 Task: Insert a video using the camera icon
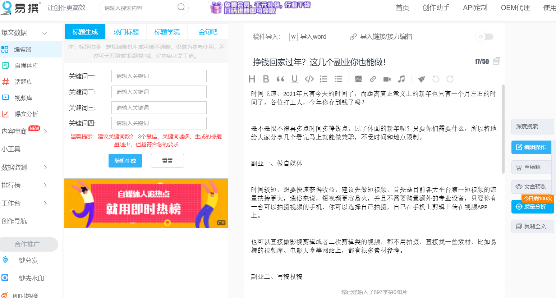click(x=387, y=79)
